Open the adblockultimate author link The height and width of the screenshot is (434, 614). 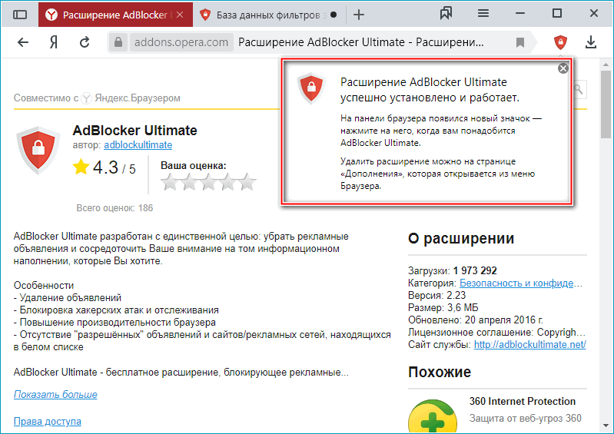click(138, 145)
